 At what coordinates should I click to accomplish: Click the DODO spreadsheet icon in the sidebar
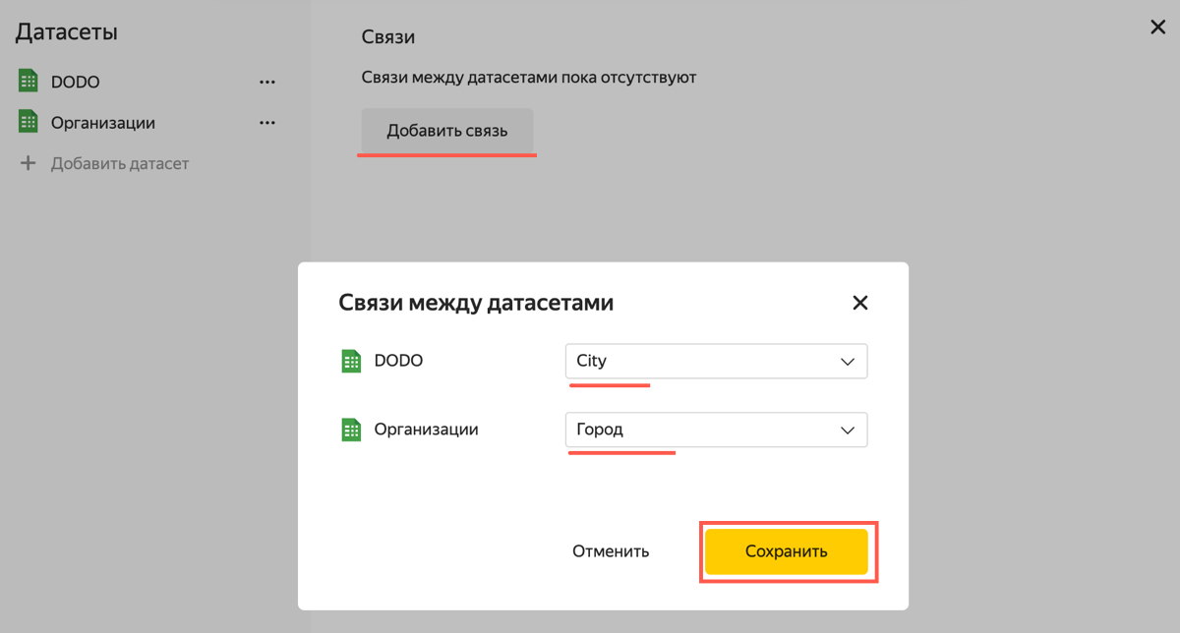coord(29,82)
